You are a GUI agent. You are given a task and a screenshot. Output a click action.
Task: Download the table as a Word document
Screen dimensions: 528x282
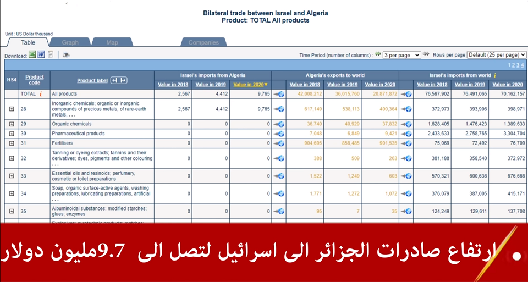[x=41, y=54]
